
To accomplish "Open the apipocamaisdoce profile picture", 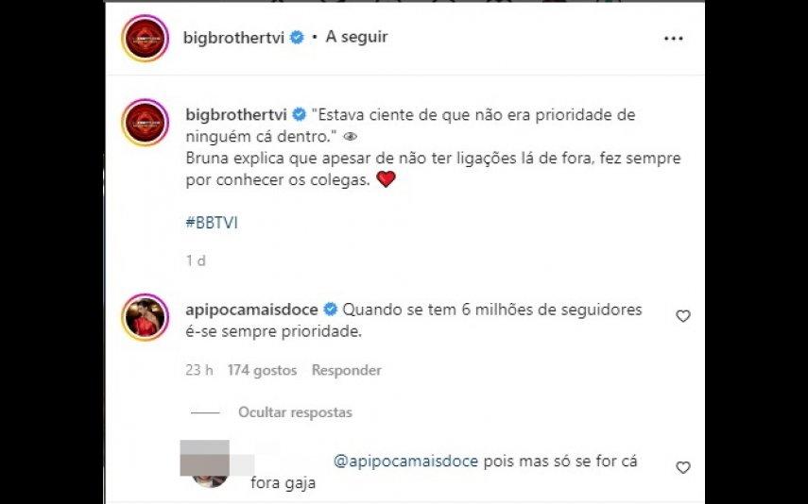I will (146, 318).
